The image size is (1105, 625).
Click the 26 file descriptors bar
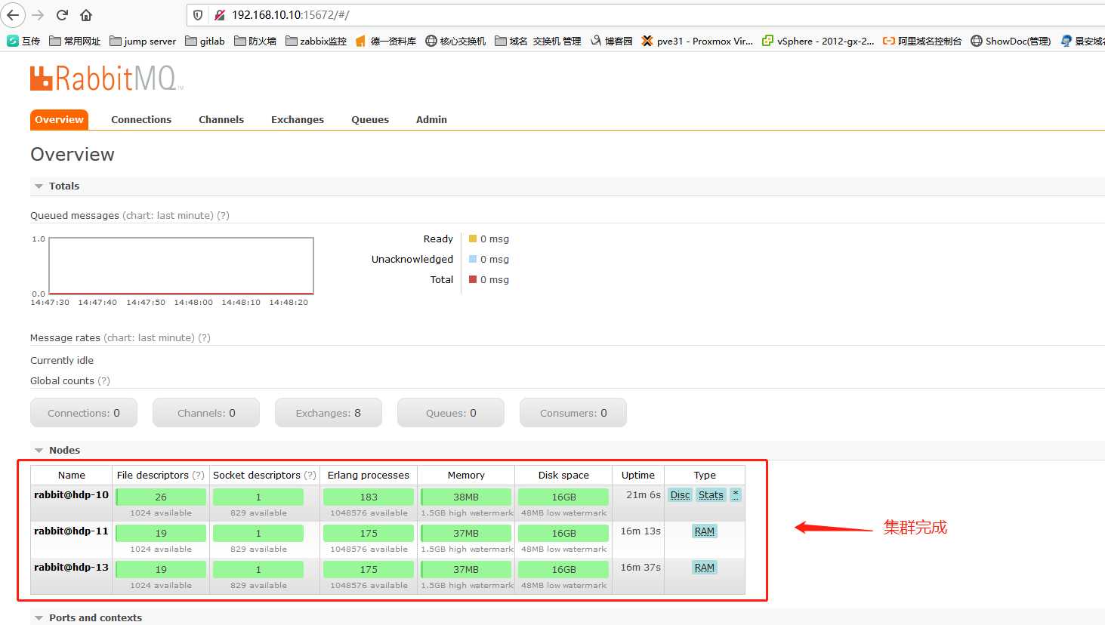pyautogui.click(x=161, y=497)
